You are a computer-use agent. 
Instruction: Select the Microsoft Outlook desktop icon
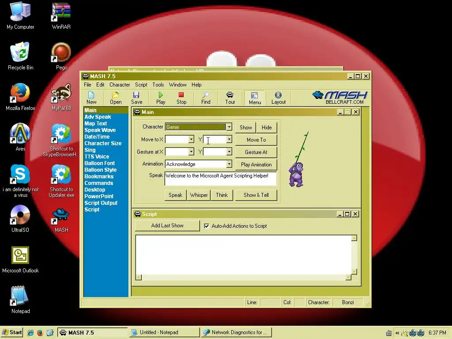coord(20,260)
